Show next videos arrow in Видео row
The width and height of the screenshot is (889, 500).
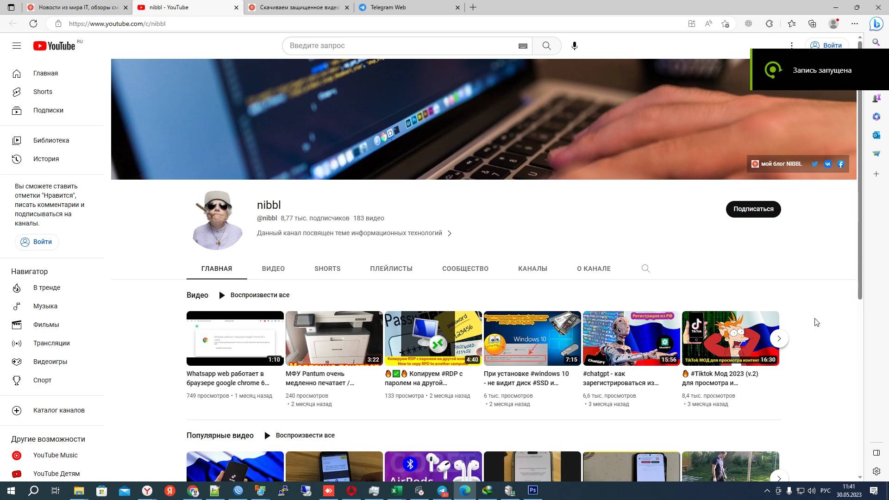(779, 338)
